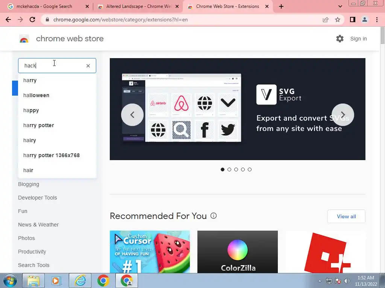The image size is (385, 288).
Task: Open the News & Weather category
Action: 38,225
